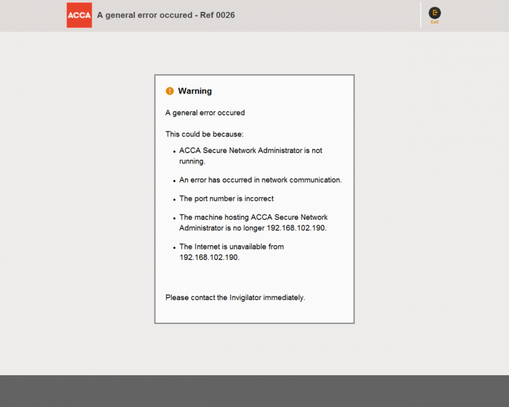Click the "Internet is unavailable from" bullet
This screenshot has width=509, height=407.
point(231,246)
